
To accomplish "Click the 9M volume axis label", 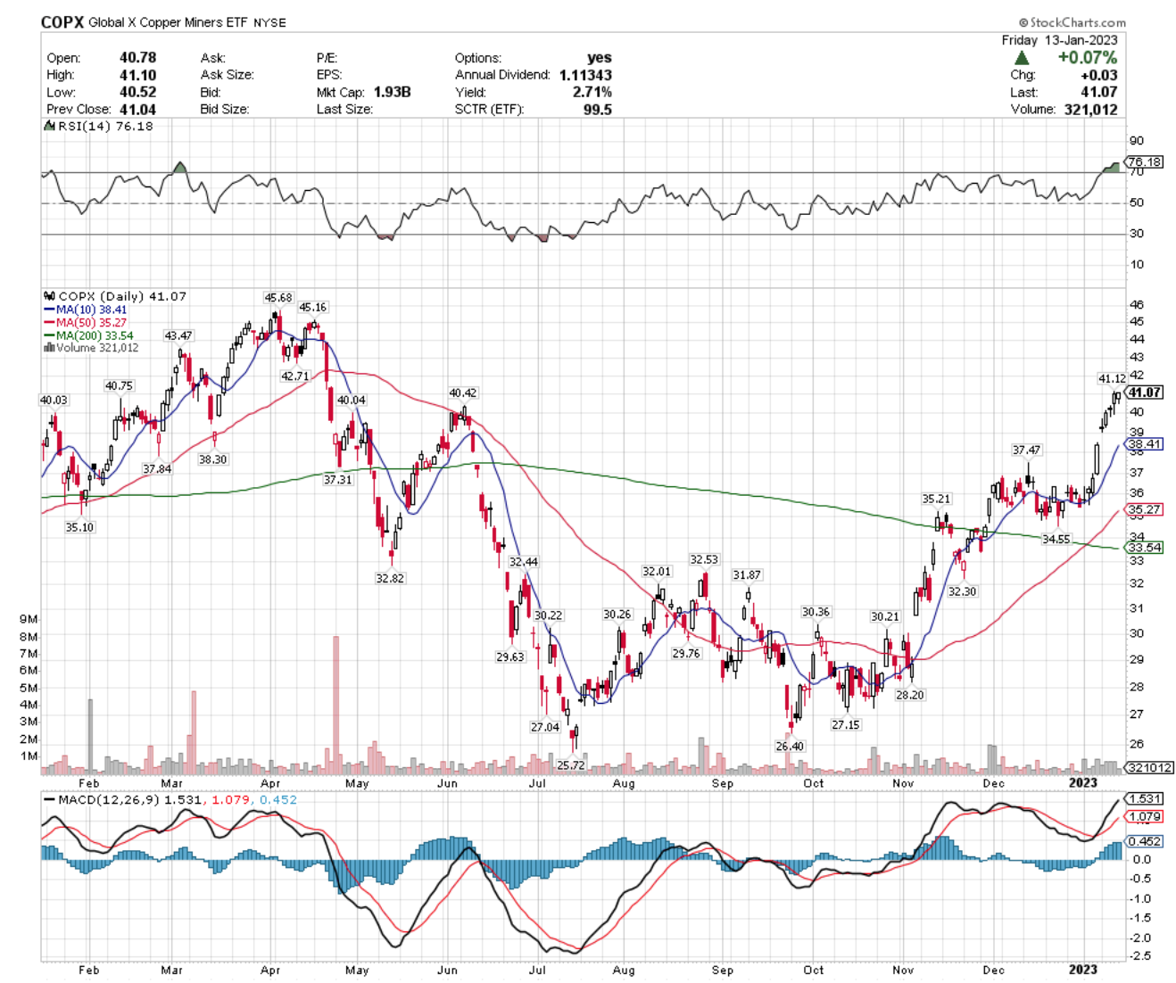I will [x=29, y=619].
